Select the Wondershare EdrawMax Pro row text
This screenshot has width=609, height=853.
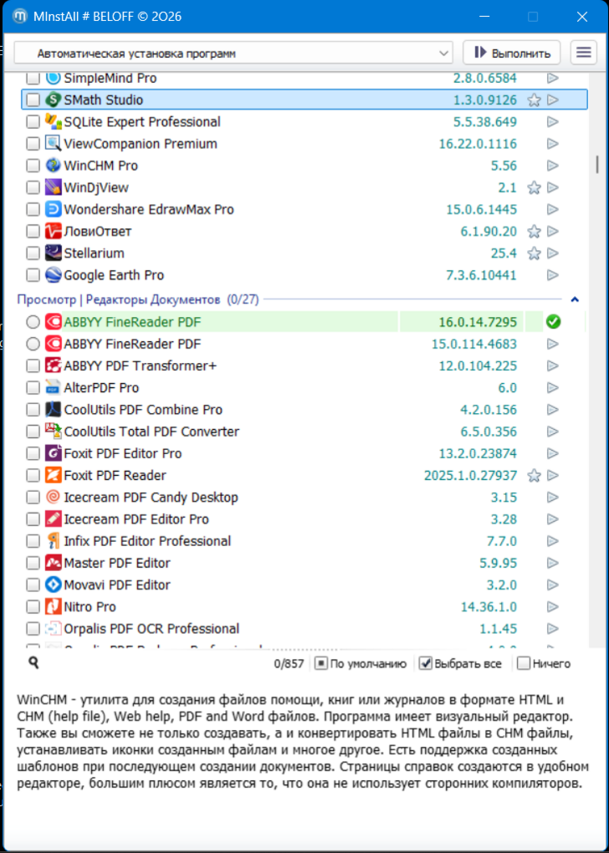pos(149,209)
